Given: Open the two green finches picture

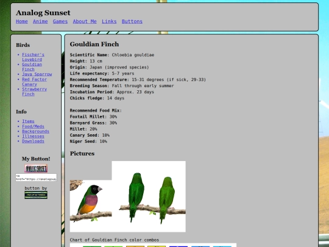Looking at the screenshot, I should [149, 196].
